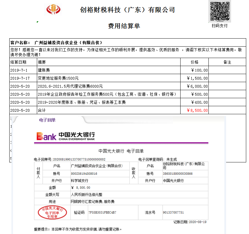Click the 变更地址服务费1500元 cell
This screenshot has width=249, height=234.
pos(109,78)
